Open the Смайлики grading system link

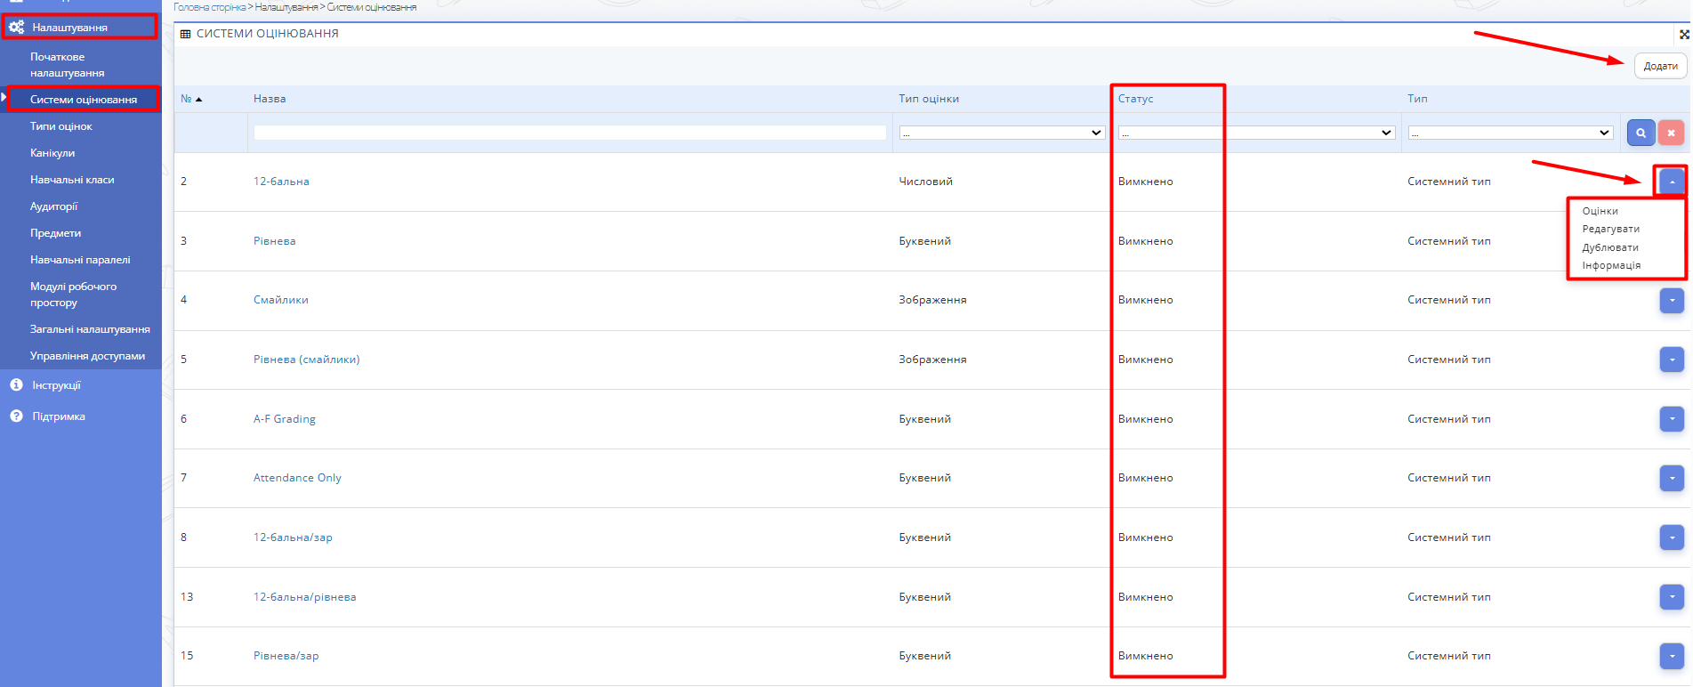tap(280, 300)
